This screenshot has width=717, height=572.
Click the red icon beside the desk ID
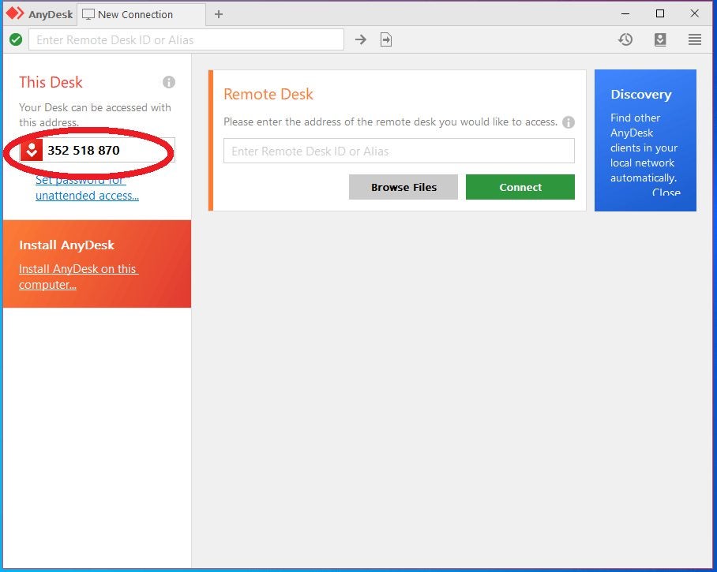[x=32, y=151]
